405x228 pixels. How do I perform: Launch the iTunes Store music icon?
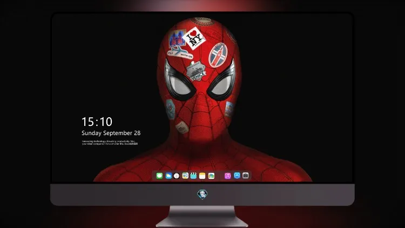pyautogui.click(x=227, y=176)
